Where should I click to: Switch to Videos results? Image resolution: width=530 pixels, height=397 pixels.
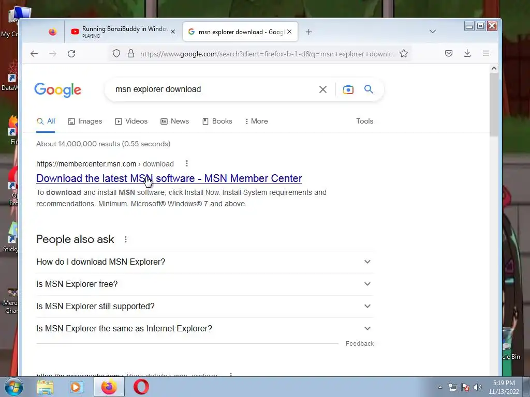(x=131, y=121)
